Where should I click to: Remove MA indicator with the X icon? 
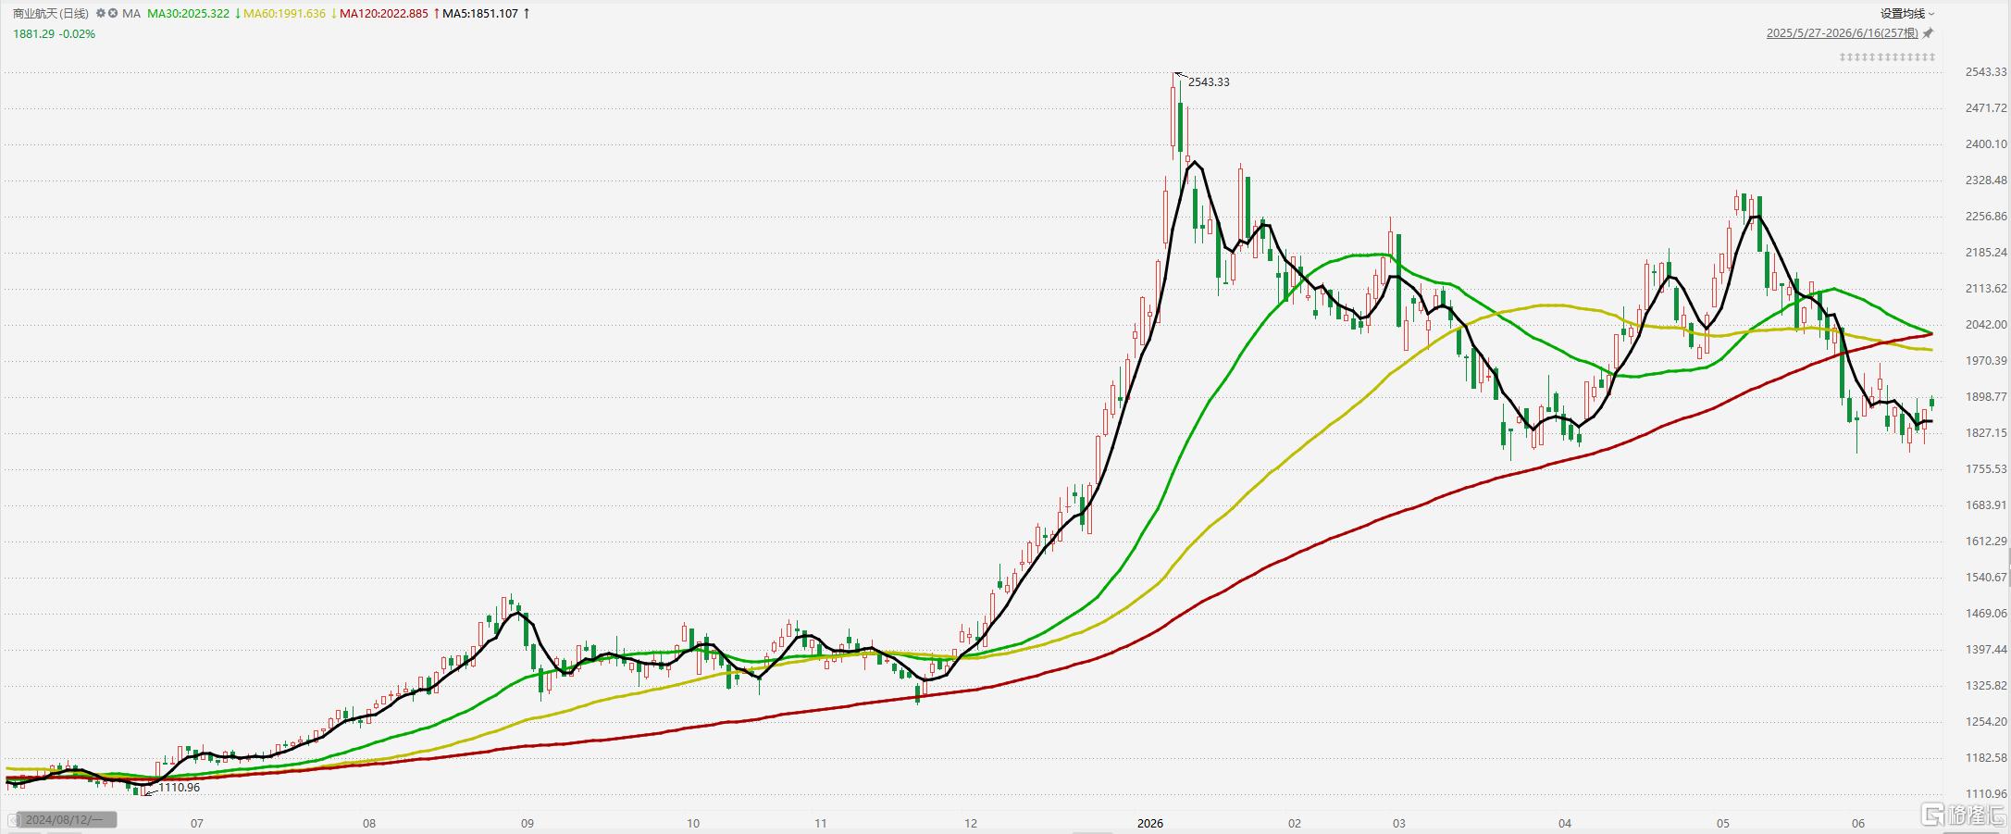point(113,14)
